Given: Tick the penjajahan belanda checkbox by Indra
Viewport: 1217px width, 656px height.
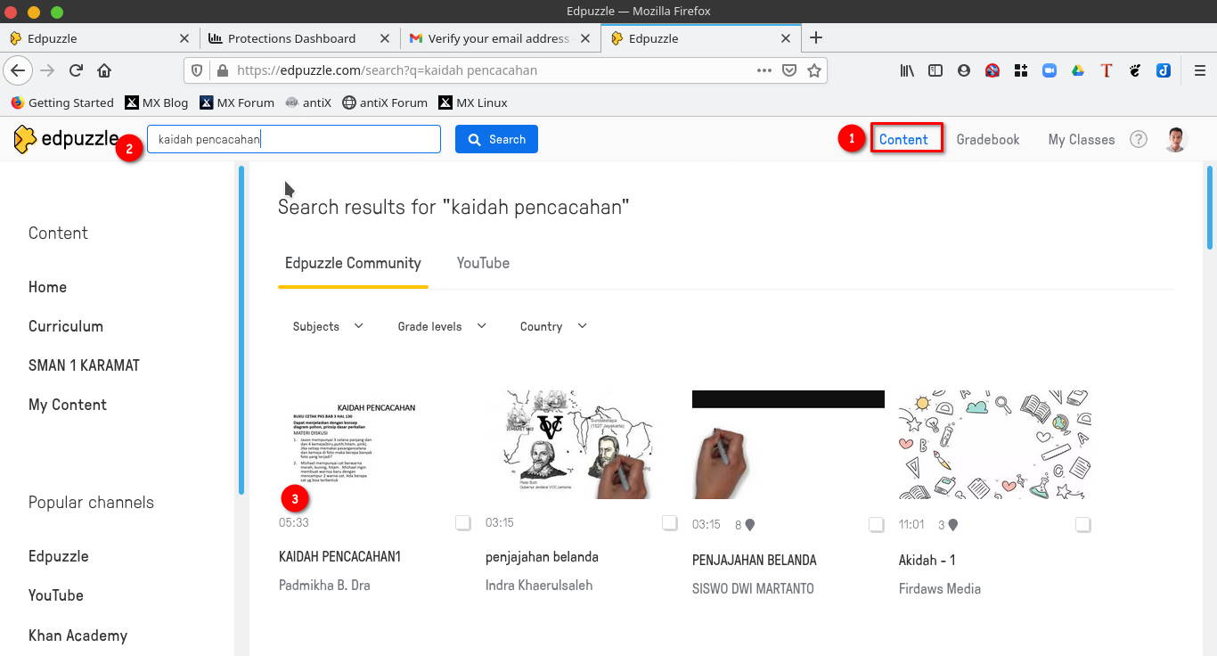Looking at the screenshot, I should pos(670,522).
